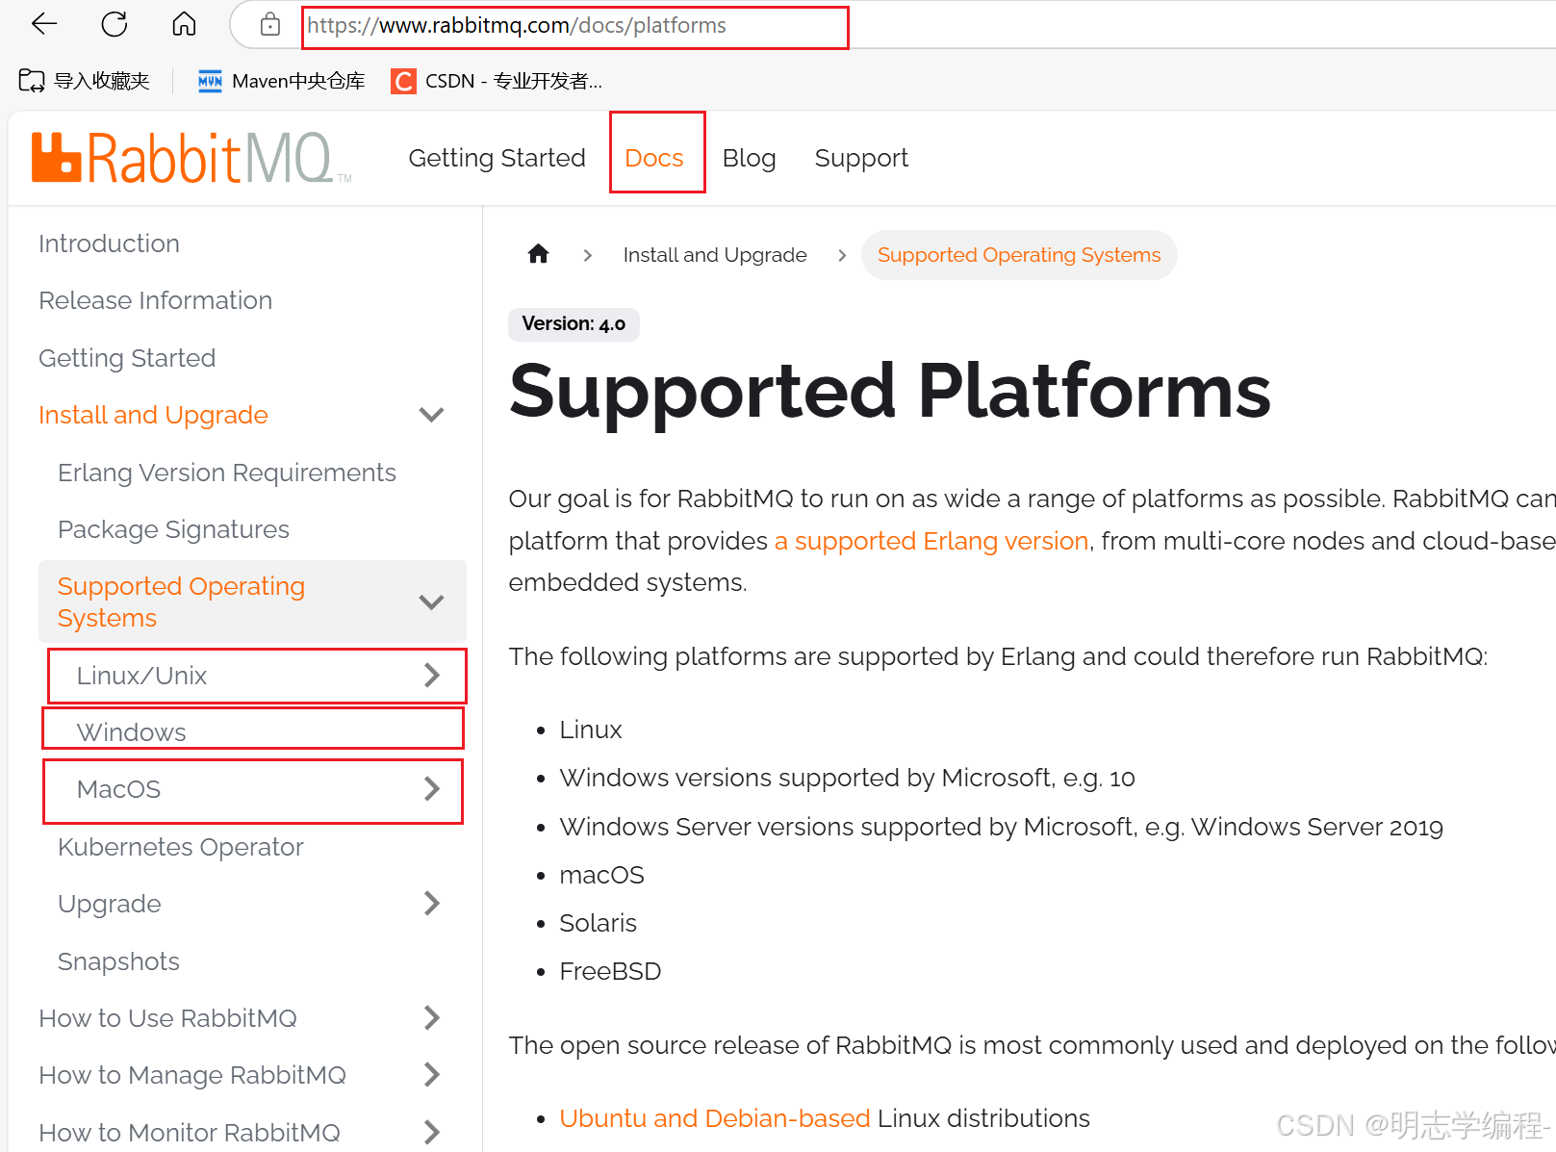Open the import favorites bookmark icon
1556x1152 pixels.
pos(32,81)
